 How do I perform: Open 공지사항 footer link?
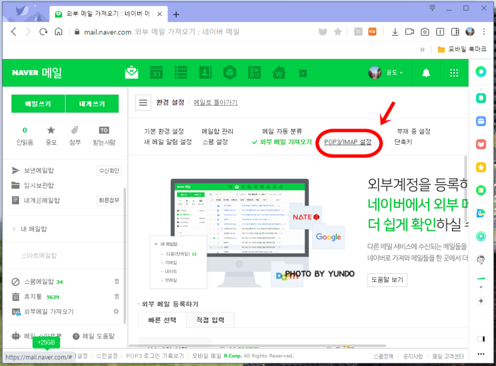413,357
